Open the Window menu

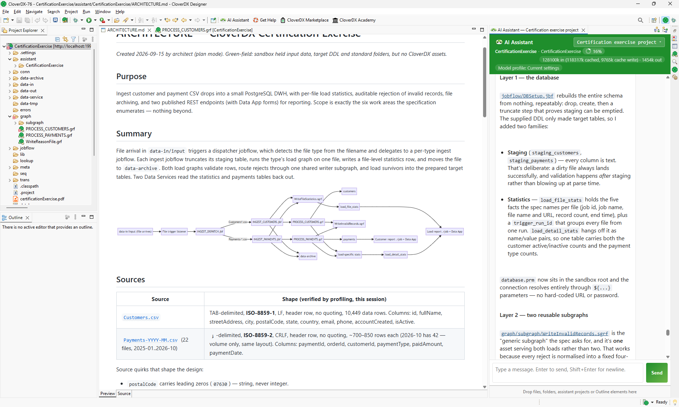tap(103, 12)
